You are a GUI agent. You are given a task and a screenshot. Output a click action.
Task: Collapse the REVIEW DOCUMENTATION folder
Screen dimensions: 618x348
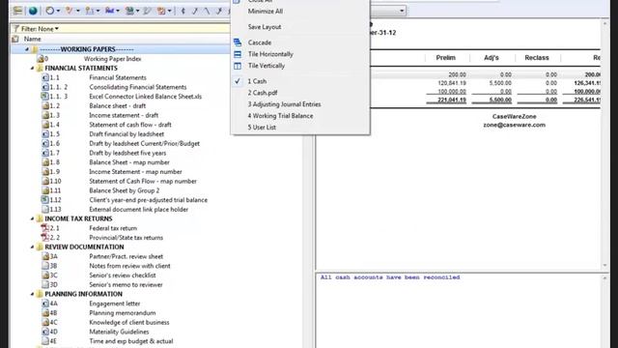click(x=32, y=247)
